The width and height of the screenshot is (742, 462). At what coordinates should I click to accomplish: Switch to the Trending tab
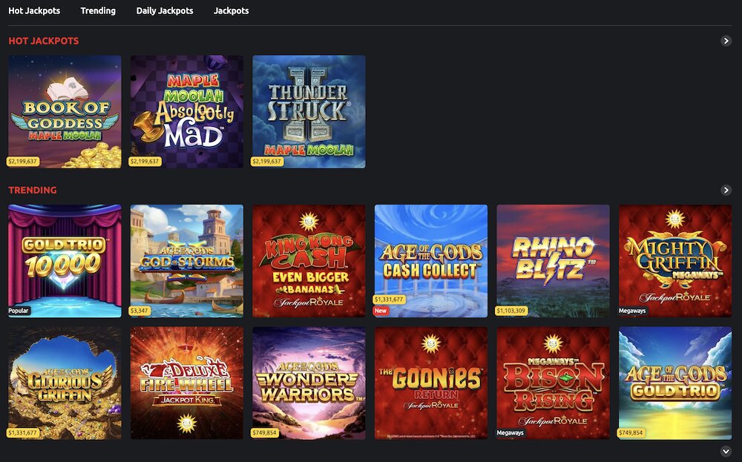(98, 10)
